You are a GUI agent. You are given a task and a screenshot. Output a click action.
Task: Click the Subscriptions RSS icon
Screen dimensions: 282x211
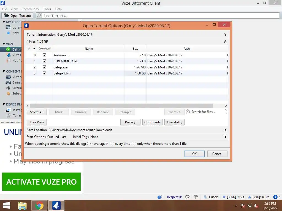[8, 93]
